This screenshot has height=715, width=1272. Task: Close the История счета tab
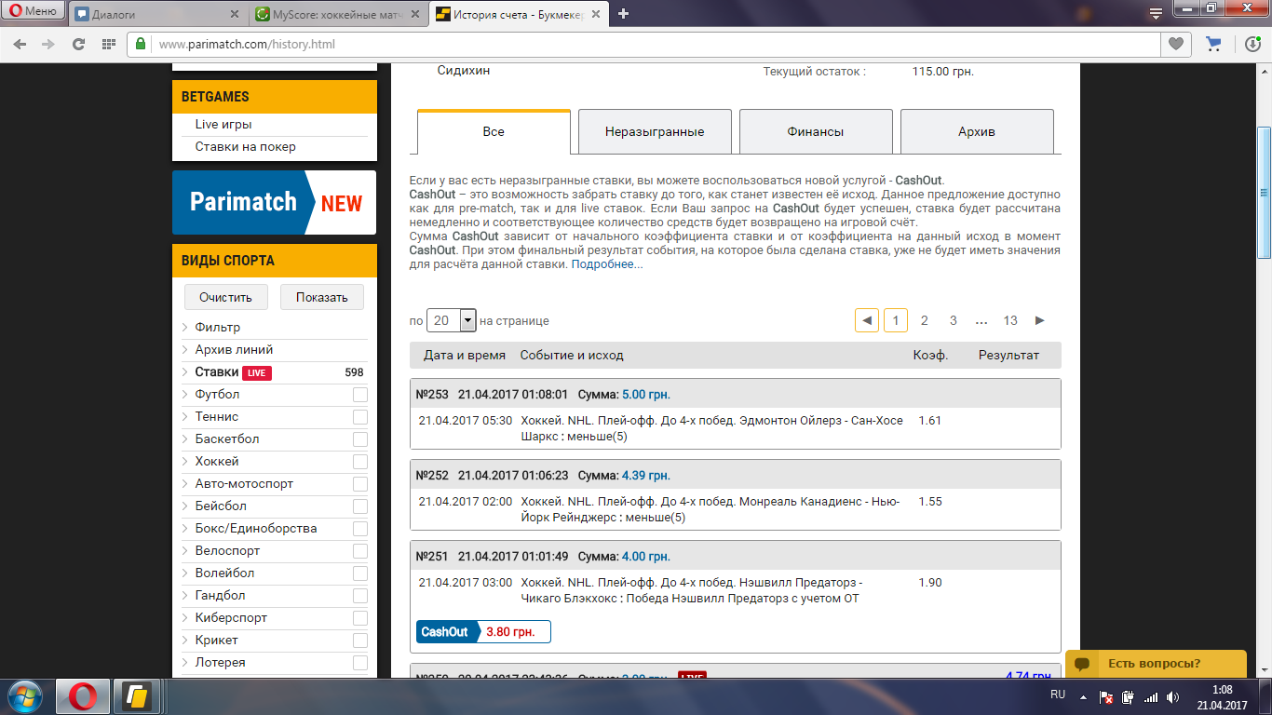(596, 14)
